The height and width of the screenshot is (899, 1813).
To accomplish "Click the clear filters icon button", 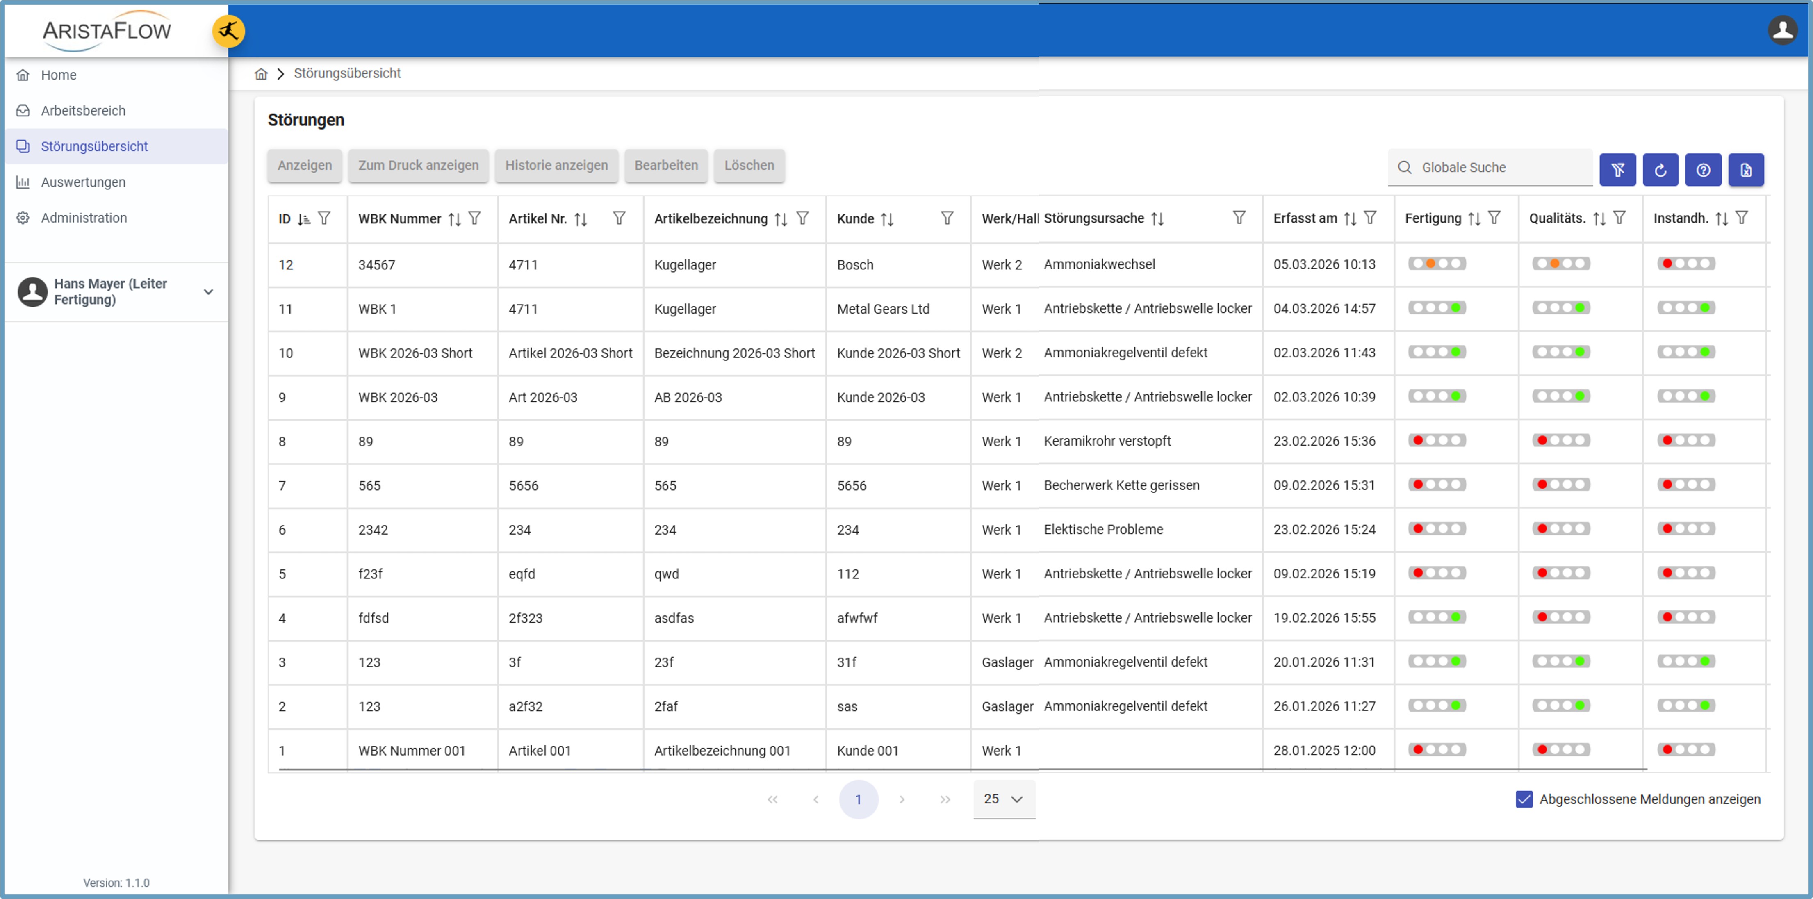I will click(x=1617, y=170).
